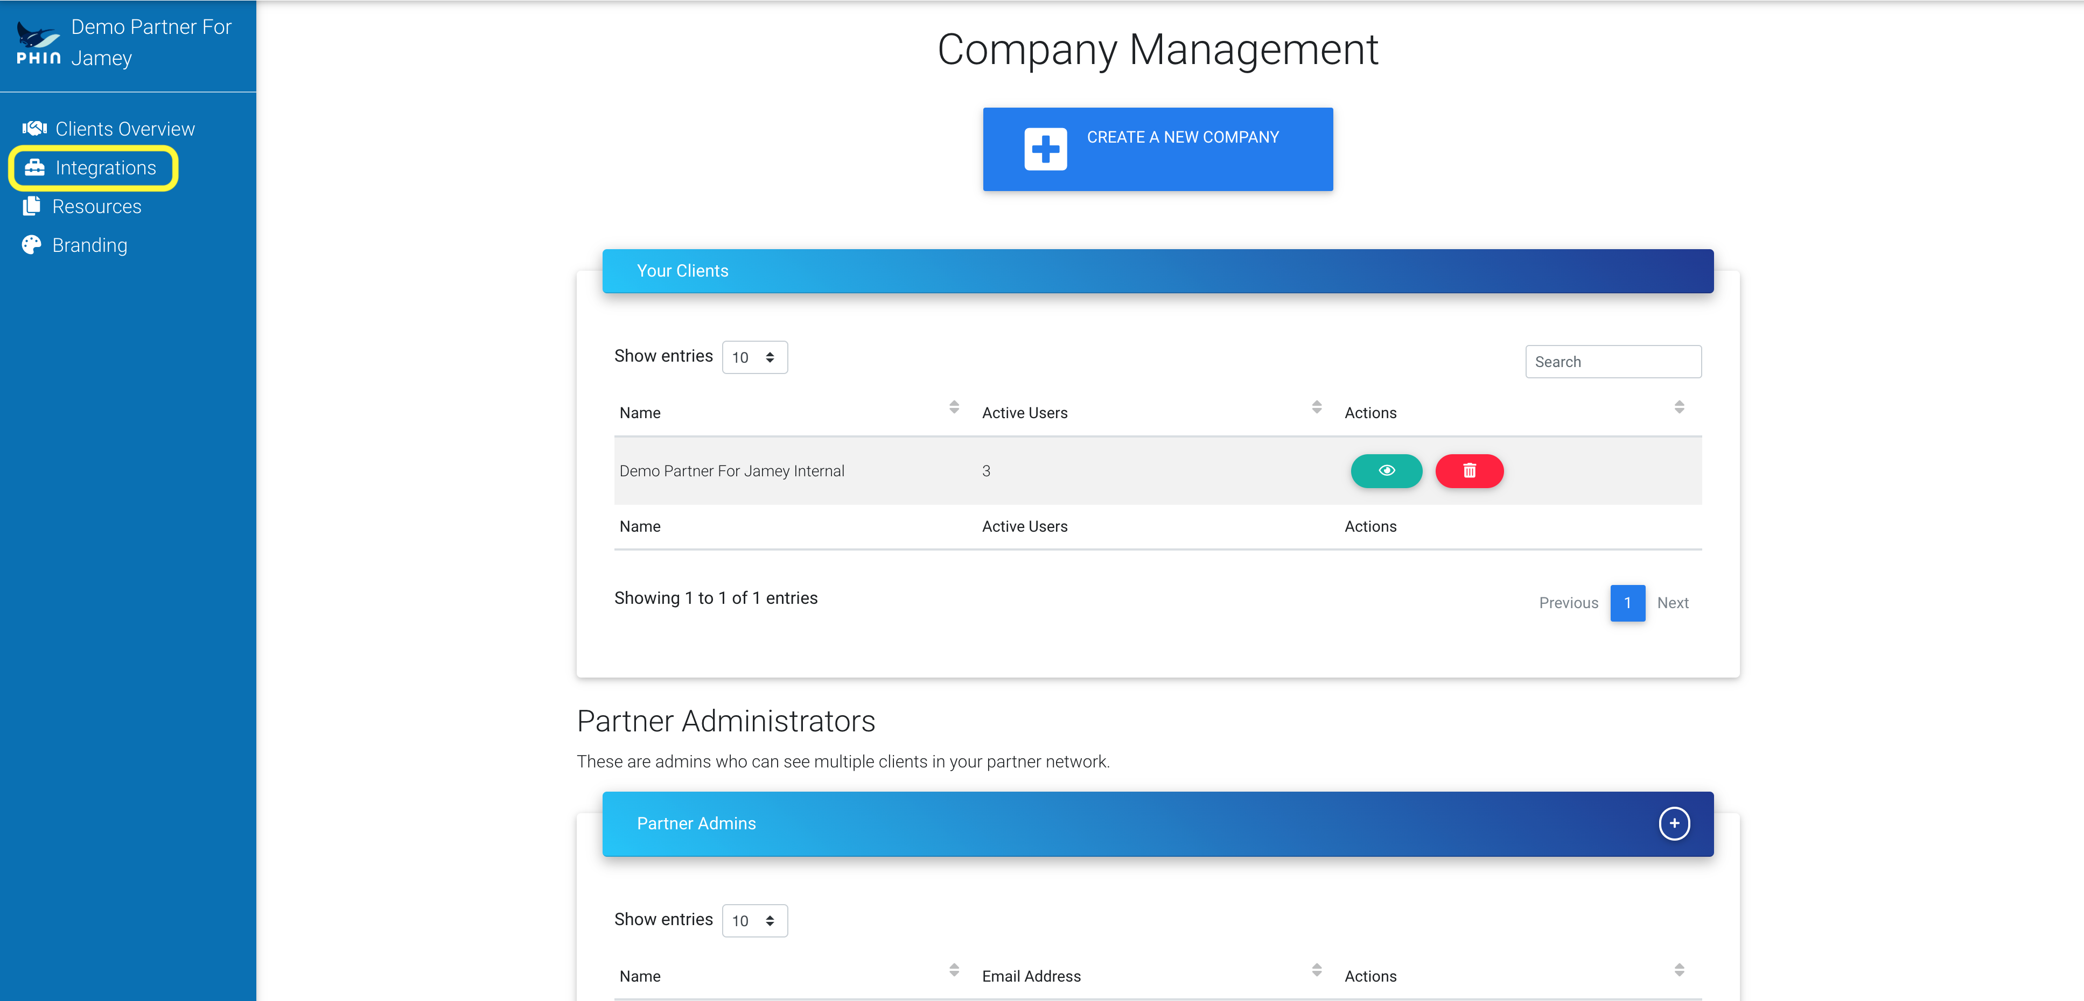The image size is (2084, 1001).
Task: Click the Phin manta ray logo
Action: tap(38, 43)
